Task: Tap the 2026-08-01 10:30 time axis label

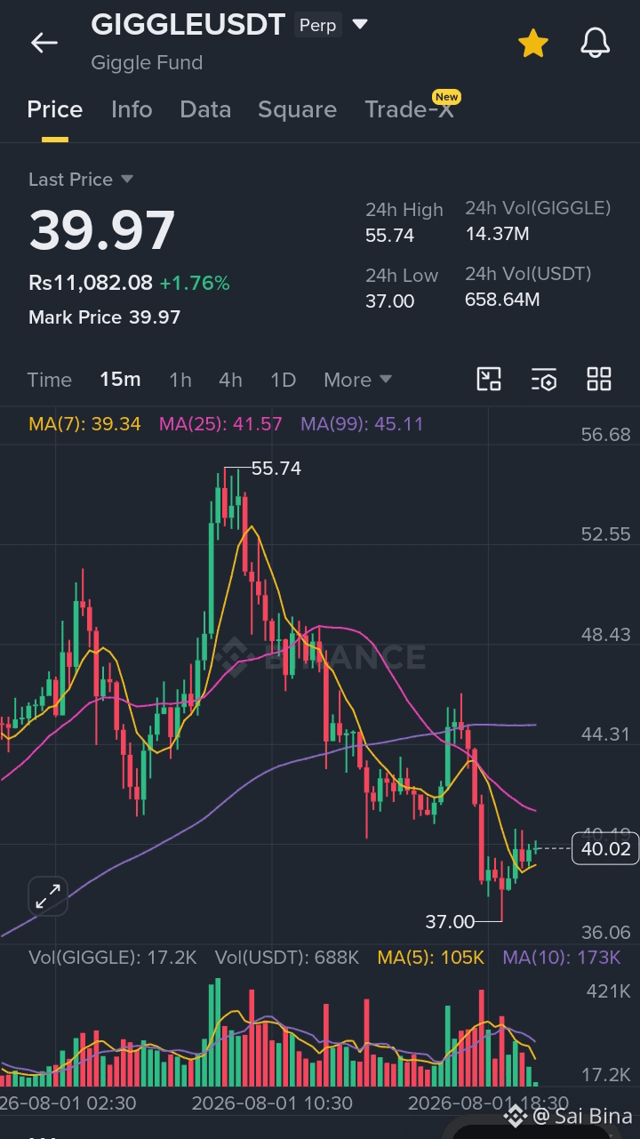Action: (272, 1103)
